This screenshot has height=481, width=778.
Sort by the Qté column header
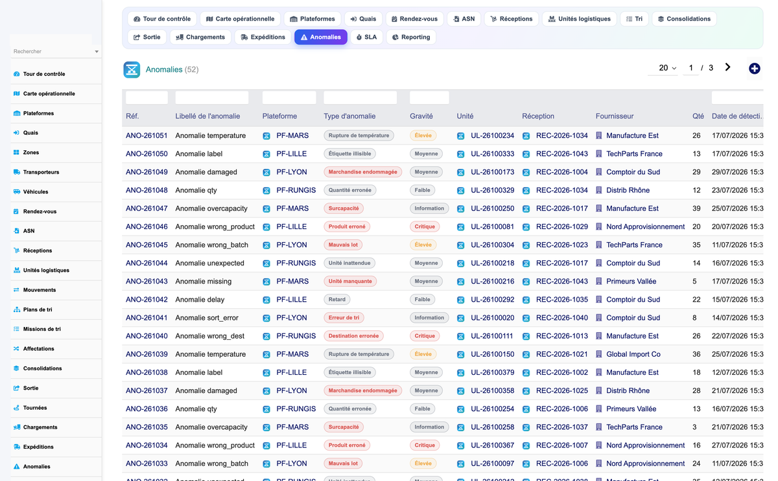pyautogui.click(x=698, y=117)
